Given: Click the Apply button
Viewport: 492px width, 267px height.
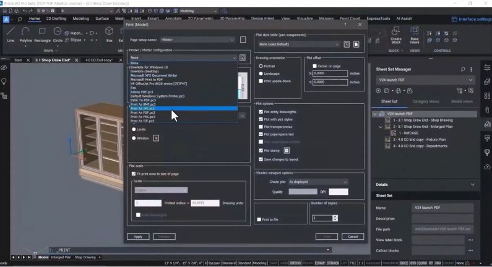Looking at the screenshot, I should pos(138,237).
